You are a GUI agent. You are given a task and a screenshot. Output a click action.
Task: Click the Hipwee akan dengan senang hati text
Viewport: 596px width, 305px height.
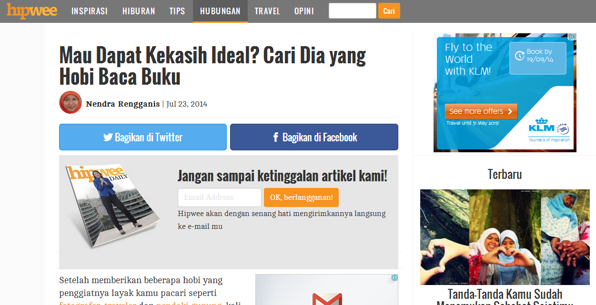pyautogui.click(x=282, y=220)
